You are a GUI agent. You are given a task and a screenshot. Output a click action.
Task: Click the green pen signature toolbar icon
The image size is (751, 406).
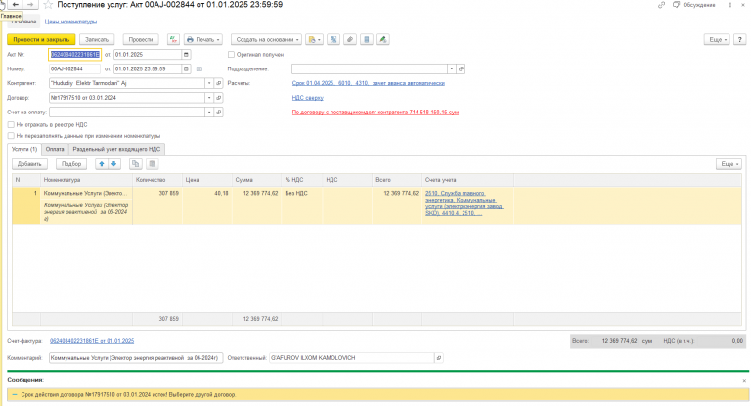coord(382,40)
